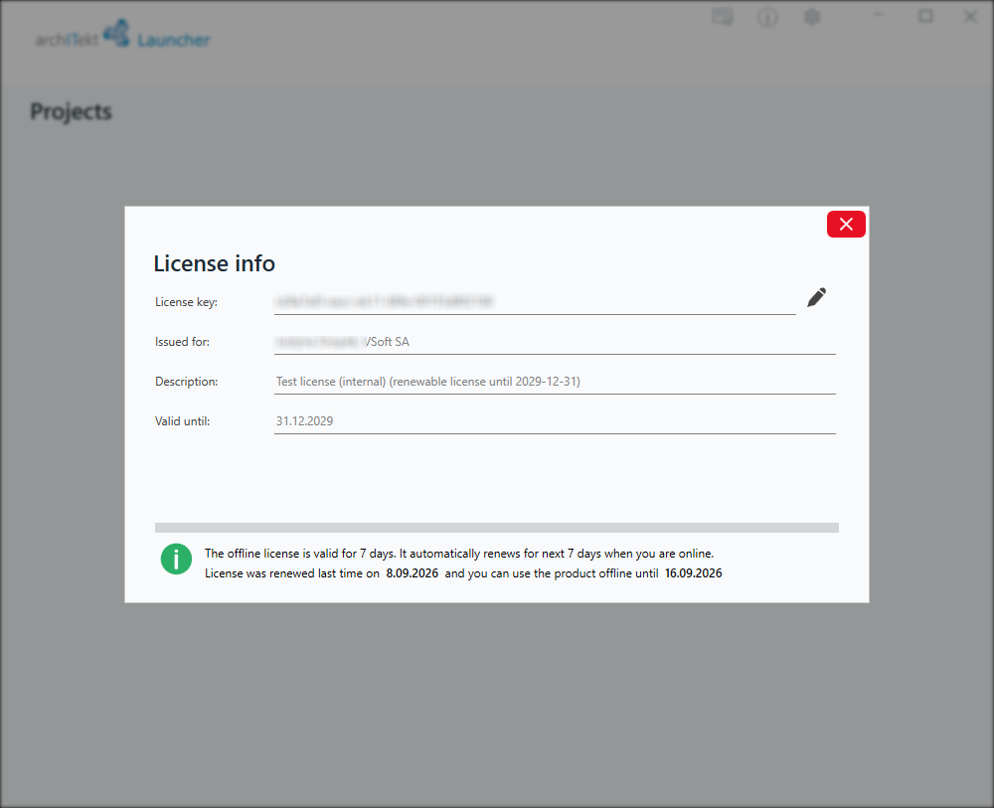Click the License info title
Viewport: 994px width, 808px height.
click(x=215, y=263)
